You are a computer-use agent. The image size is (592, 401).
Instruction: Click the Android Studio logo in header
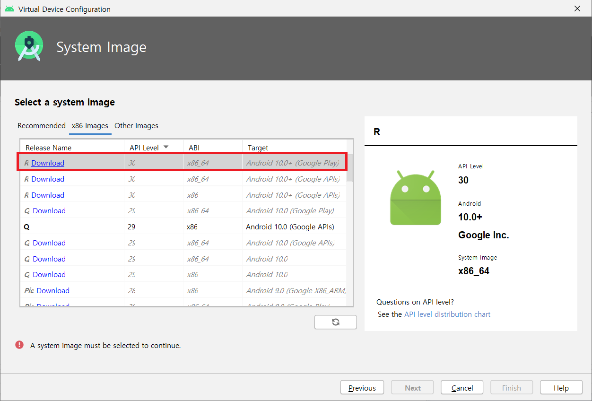[x=29, y=46]
